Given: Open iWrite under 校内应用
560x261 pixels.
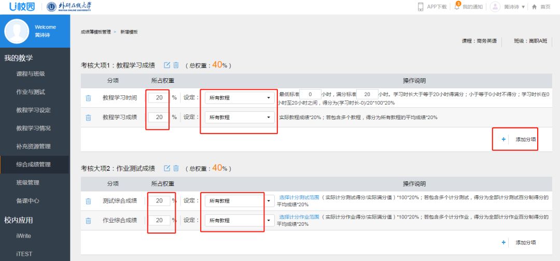Looking at the screenshot, I should [x=23, y=236].
